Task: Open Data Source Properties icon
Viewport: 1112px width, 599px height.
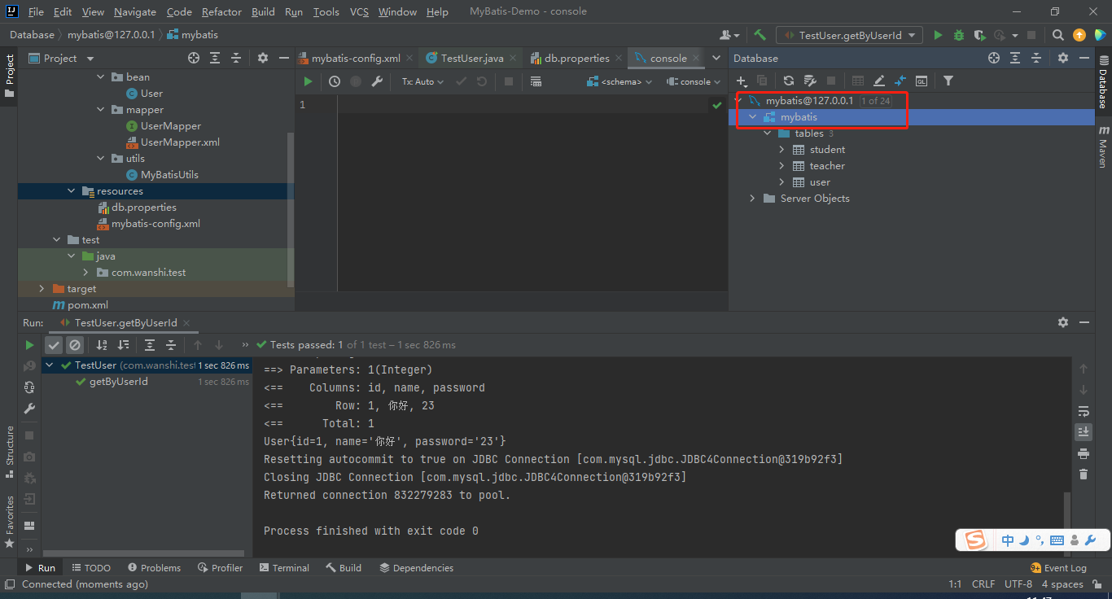Action: [810, 81]
